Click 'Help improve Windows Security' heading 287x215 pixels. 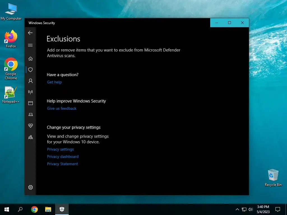point(76,101)
